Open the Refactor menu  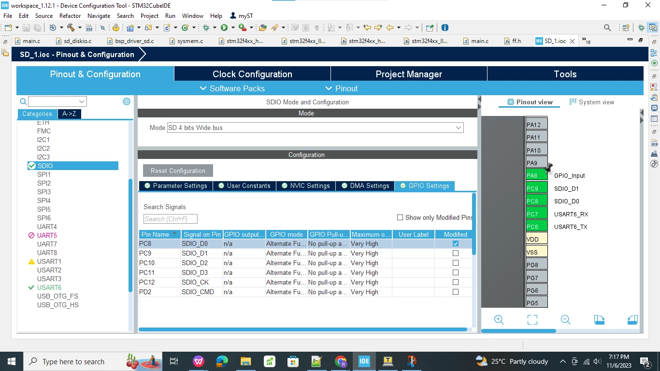pos(70,15)
